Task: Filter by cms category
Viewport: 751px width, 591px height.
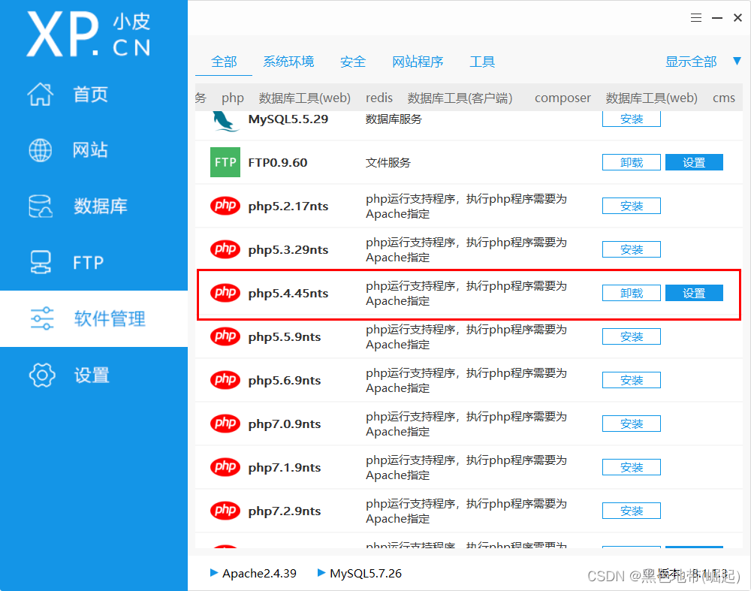Action: click(724, 98)
